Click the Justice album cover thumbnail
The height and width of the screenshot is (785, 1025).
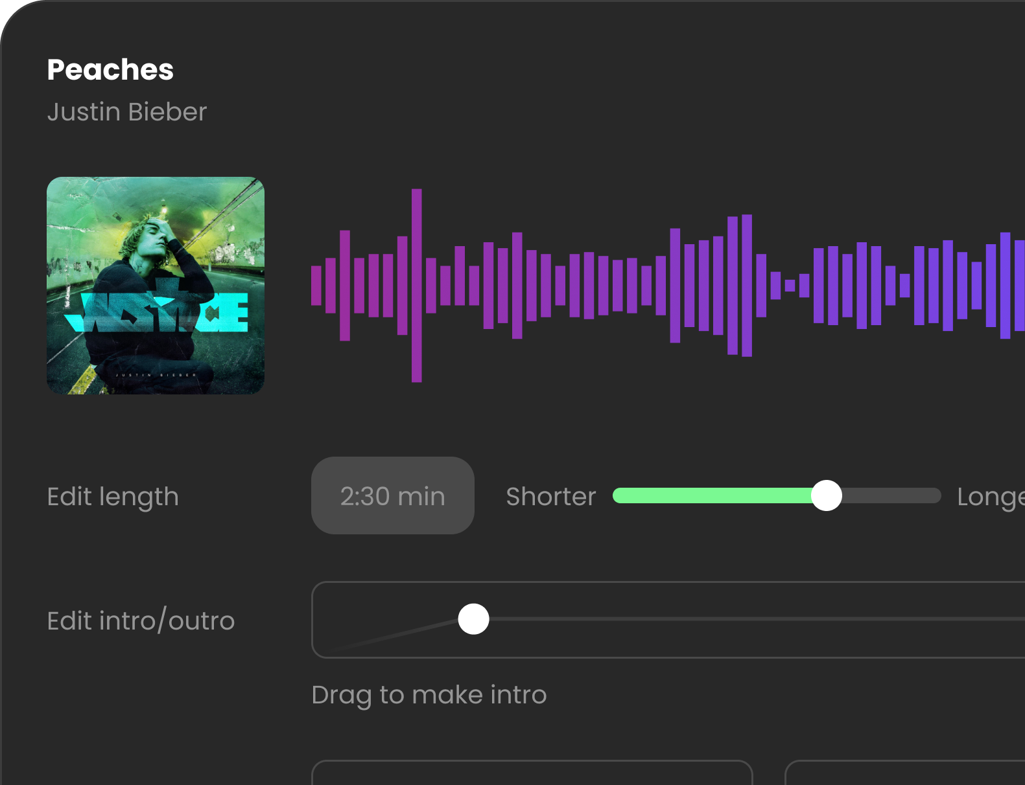(x=156, y=286)
